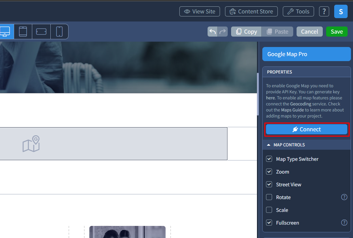Redo the reverted change

223,32
